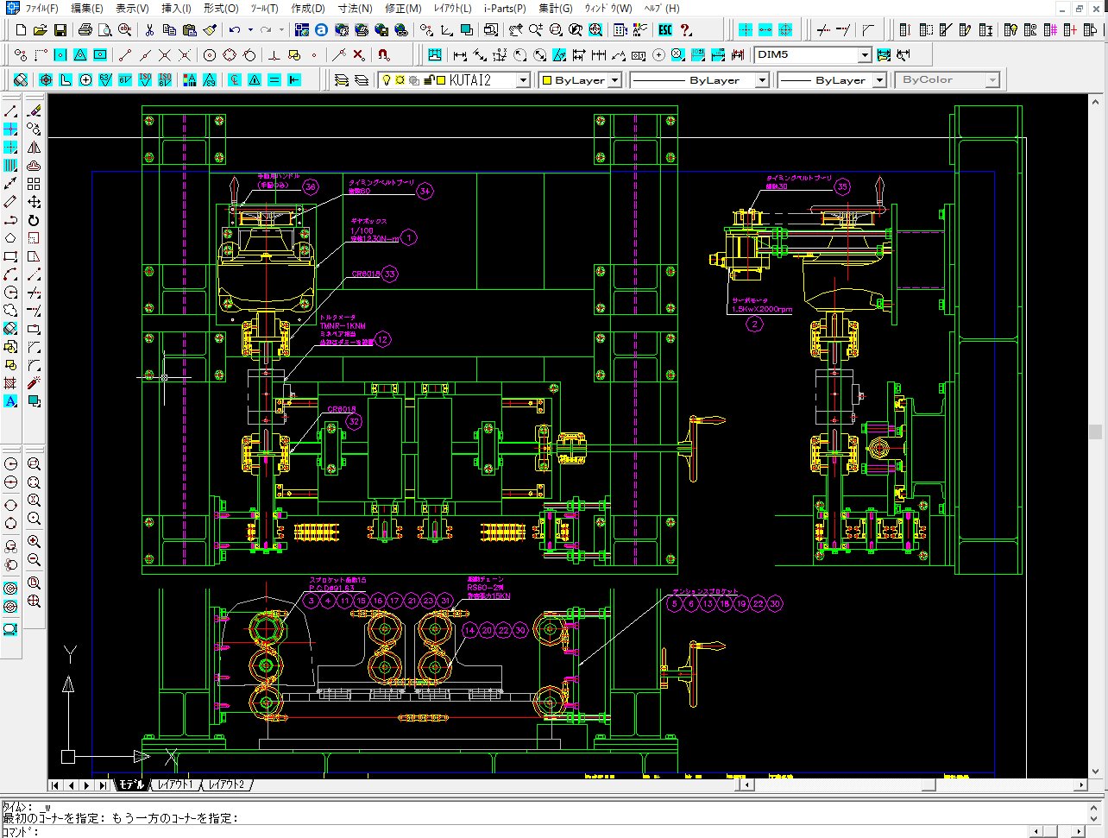Click the yellow layer color swatch
1108x838 pixels.
[x=440, y=80]
